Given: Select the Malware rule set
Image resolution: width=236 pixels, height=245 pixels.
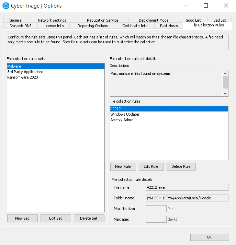Looking at the screenshot, I should tap(56, 66).
